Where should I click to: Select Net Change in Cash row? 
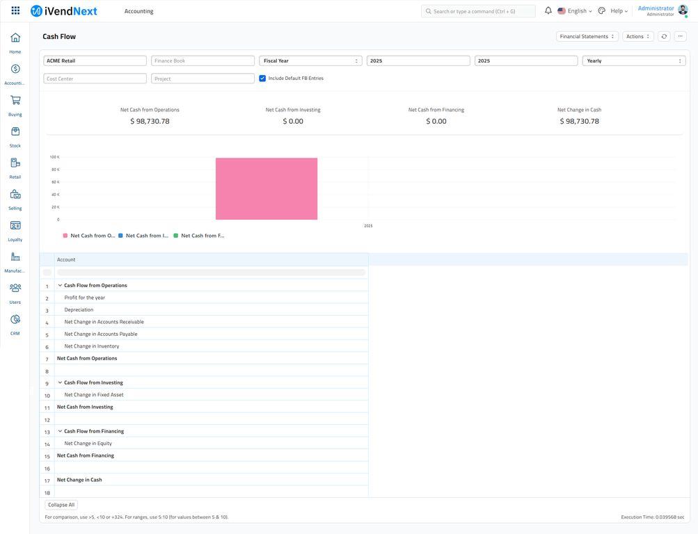click(x=212, y=480)
